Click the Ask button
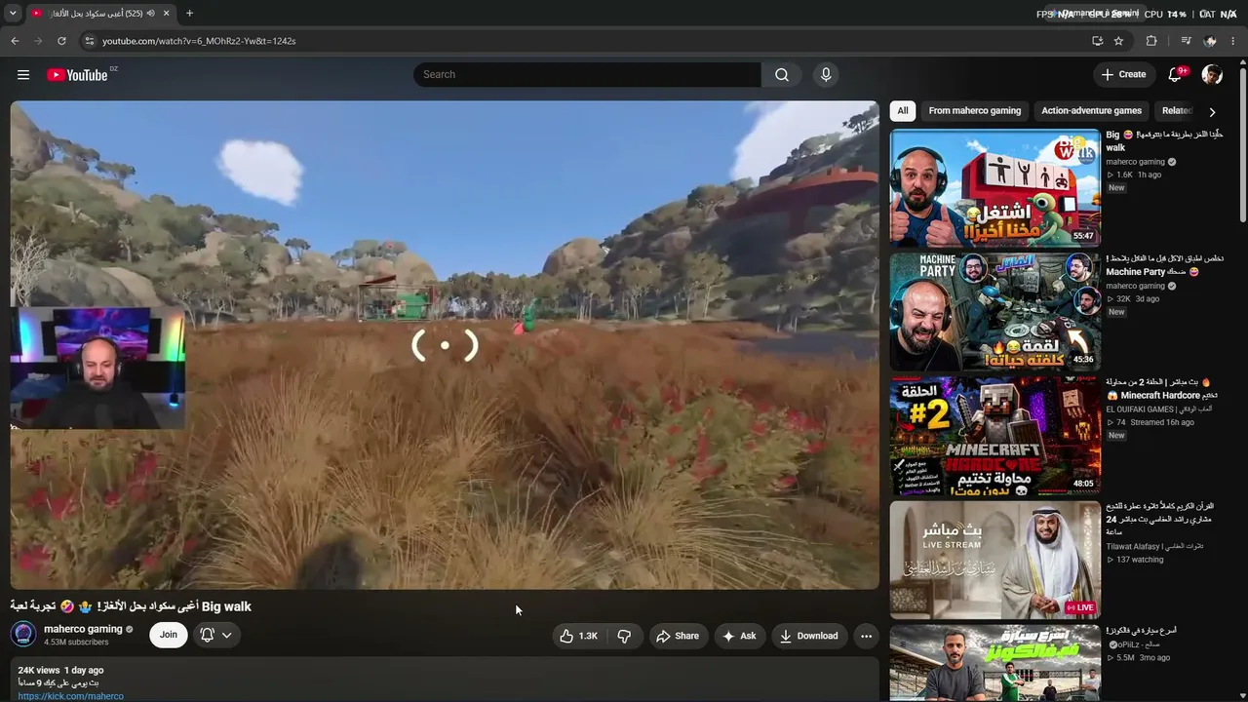Image resolution: width=1248 pixels, height=702 pixels. pyautogui.click(x=739, y=636)
